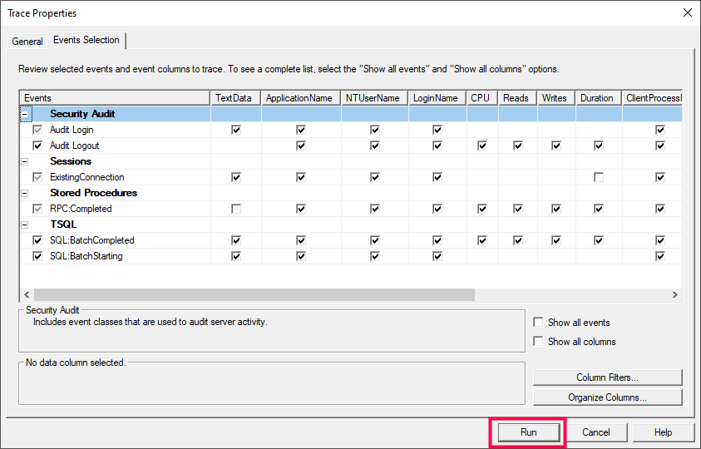Click the horizontal scrollbar thumb
The image size is (701, 449).
click(254, 294)
